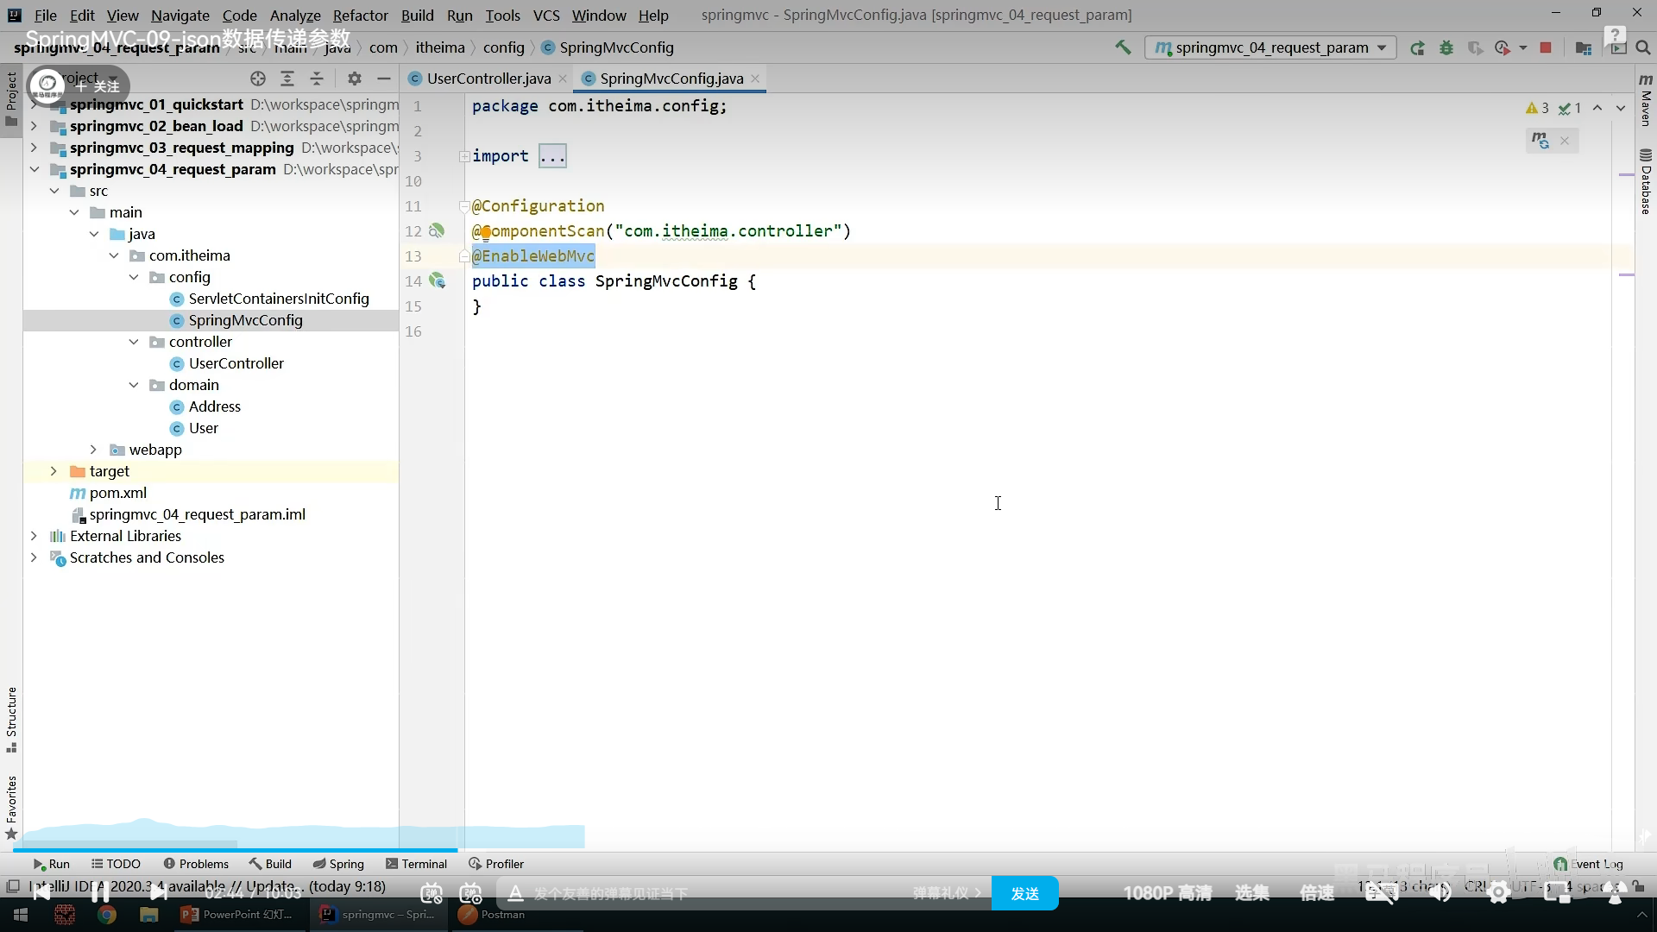Expand the webapp folder
The height and width of the screenshot is (932, 1657).
(x=93, y=450)
